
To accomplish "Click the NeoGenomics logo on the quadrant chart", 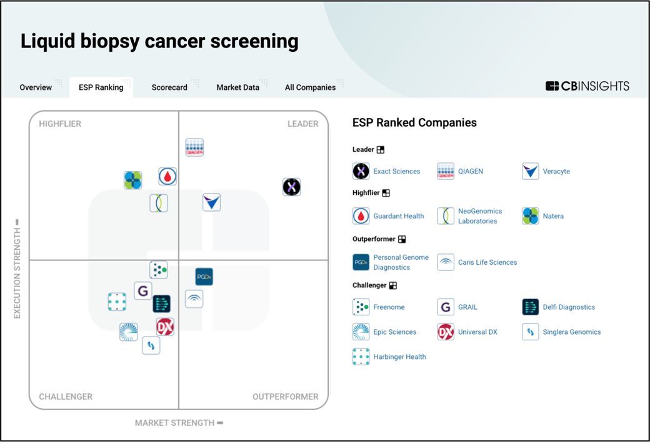I will click(159, 203).
